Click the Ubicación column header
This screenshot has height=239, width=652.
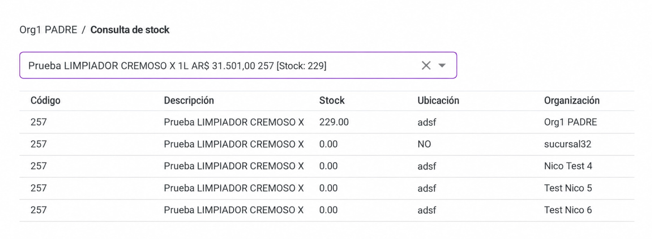(x=438, y=101)
